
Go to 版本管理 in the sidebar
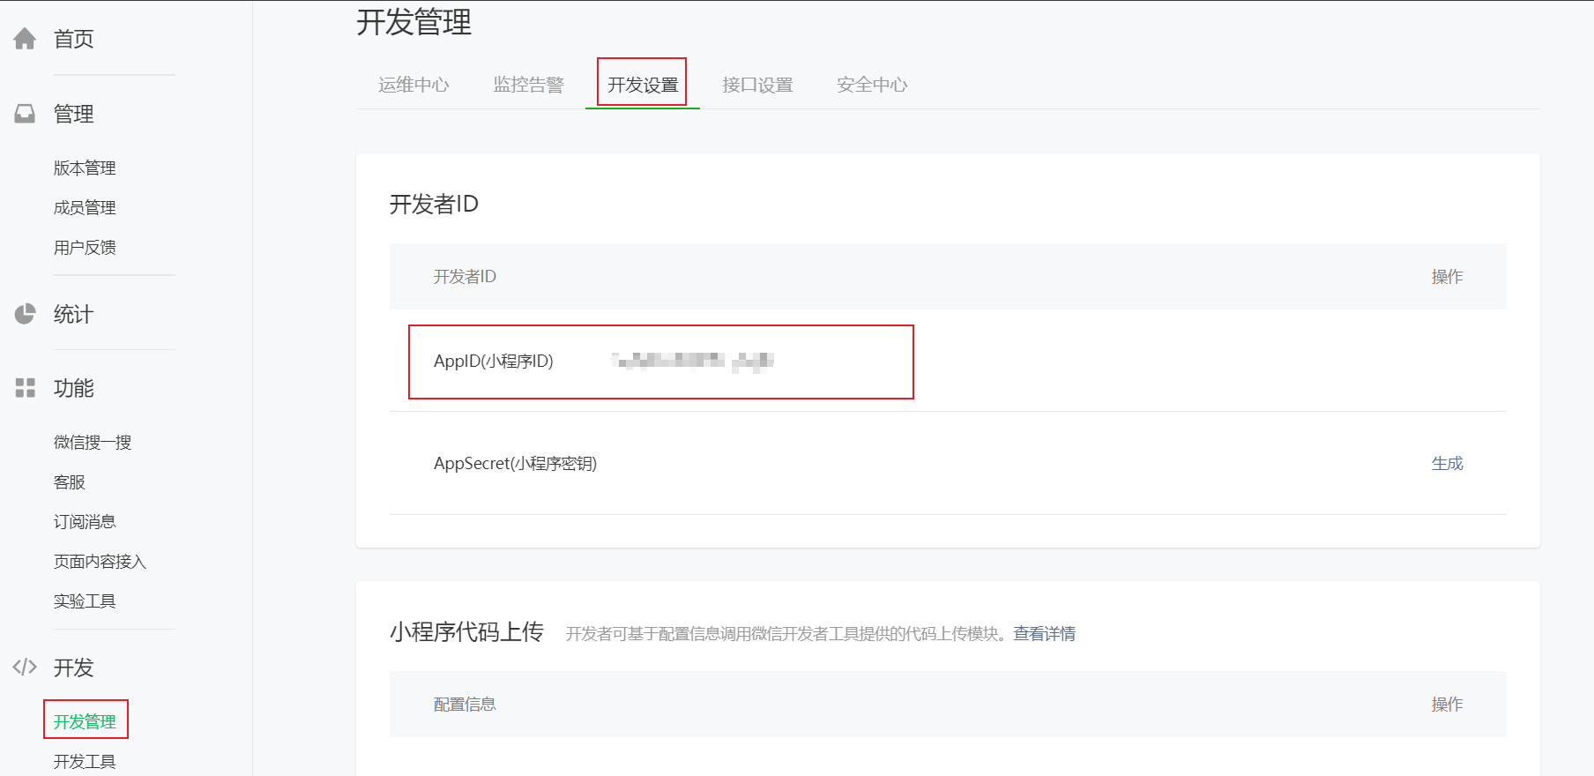pyautogui.click(x=85, y=168)
